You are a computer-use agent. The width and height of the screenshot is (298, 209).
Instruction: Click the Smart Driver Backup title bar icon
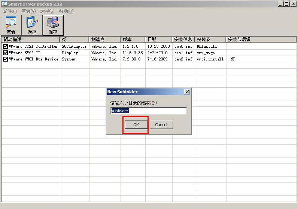[x=4, y=4]
